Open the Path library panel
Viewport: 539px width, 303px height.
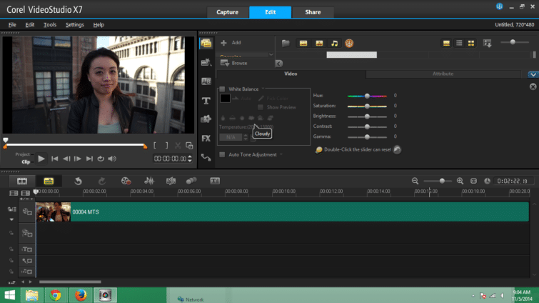point(206,157)
